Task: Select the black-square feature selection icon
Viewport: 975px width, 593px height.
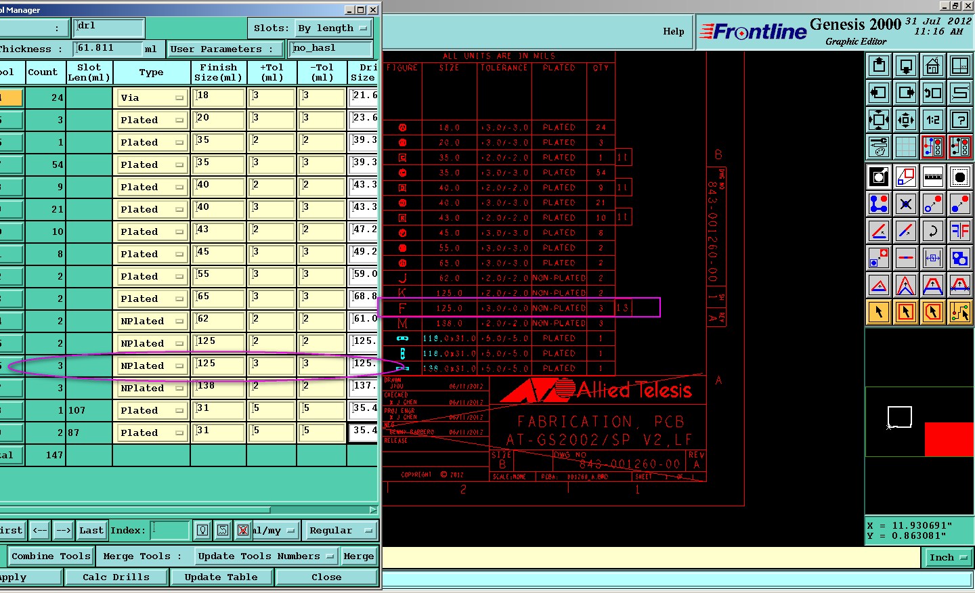Action: coord(879,177)
